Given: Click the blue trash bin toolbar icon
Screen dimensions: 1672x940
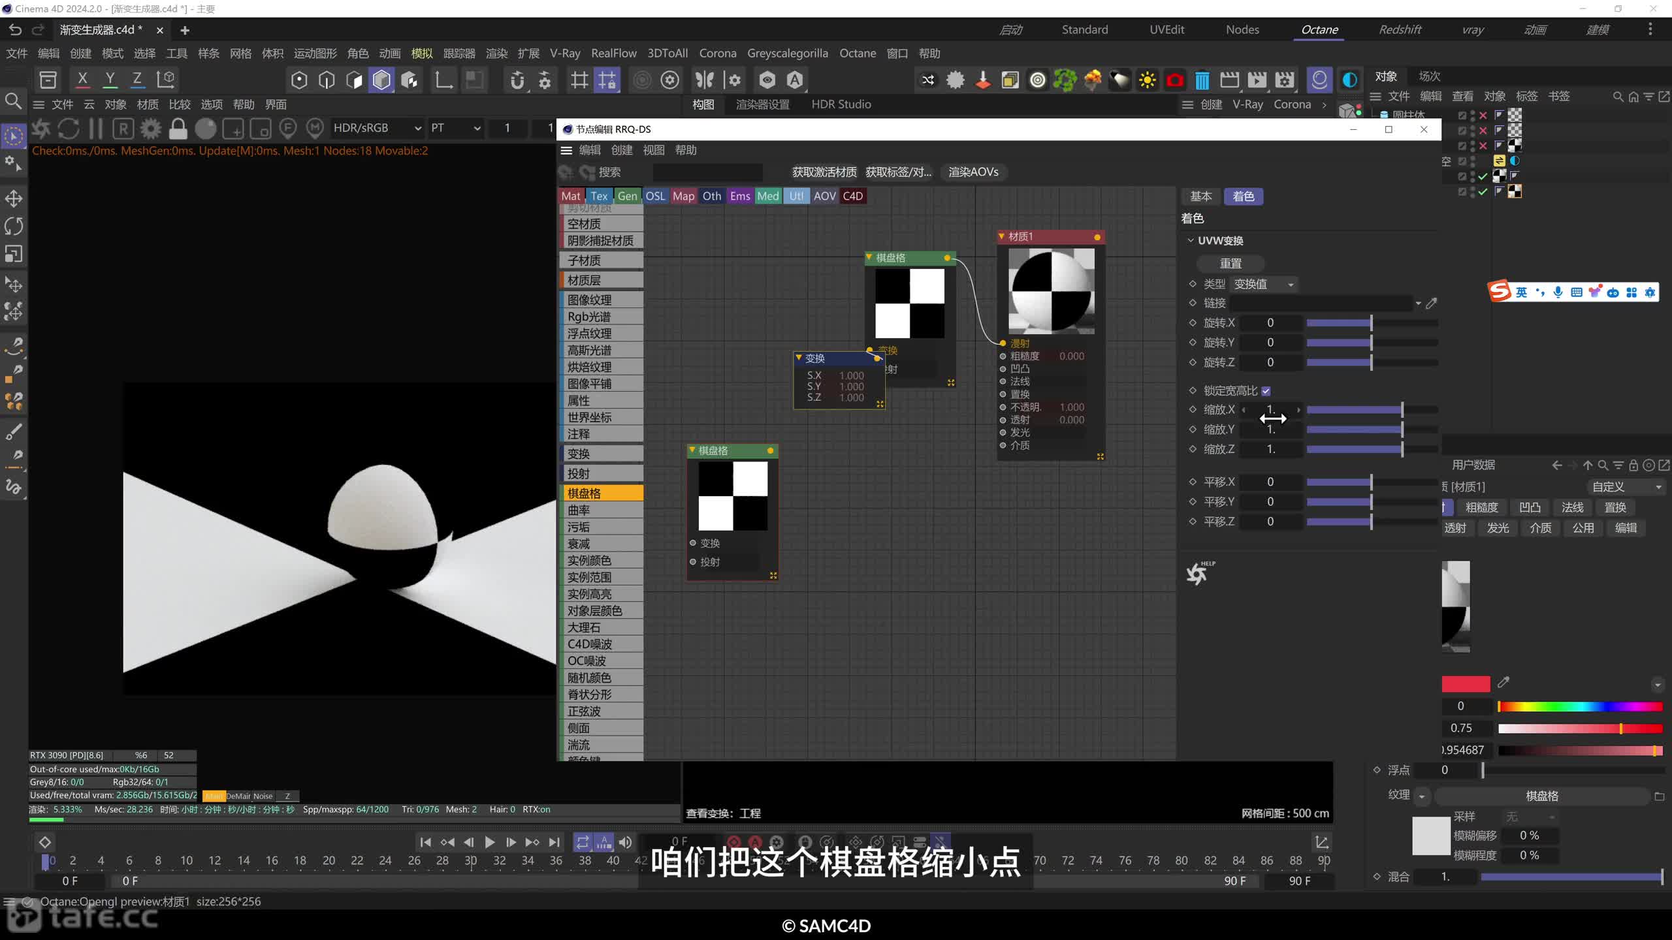Looking at the screenshot, I should 1202,80.
